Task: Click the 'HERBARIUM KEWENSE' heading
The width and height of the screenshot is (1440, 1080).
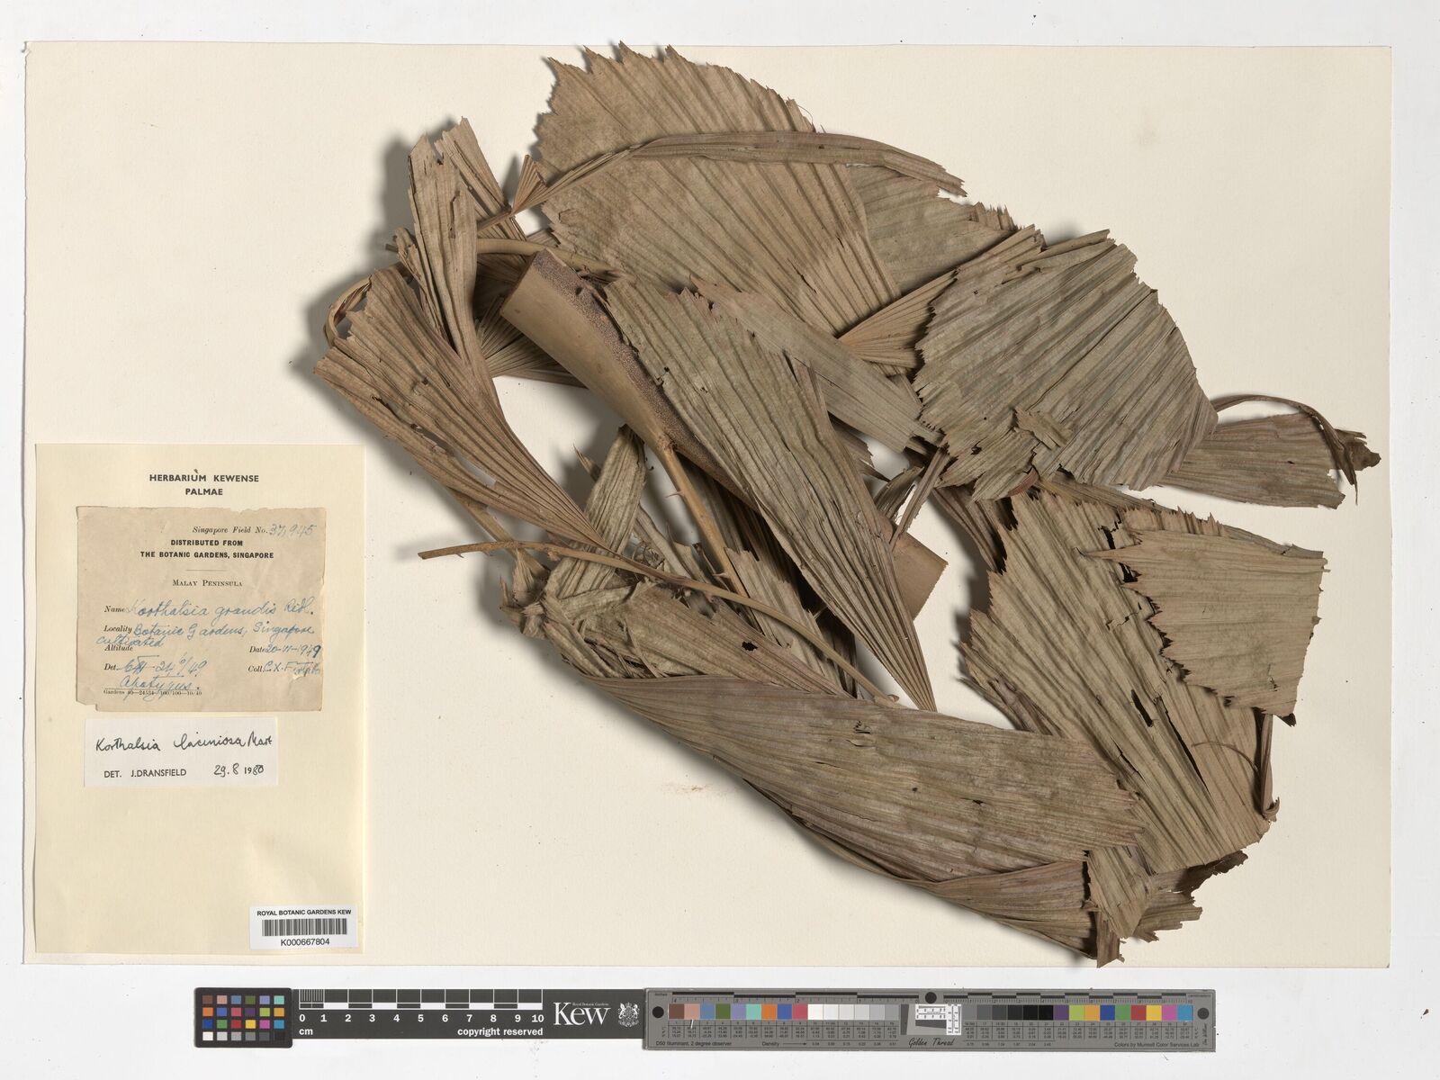Action: [x=203, y=479]
